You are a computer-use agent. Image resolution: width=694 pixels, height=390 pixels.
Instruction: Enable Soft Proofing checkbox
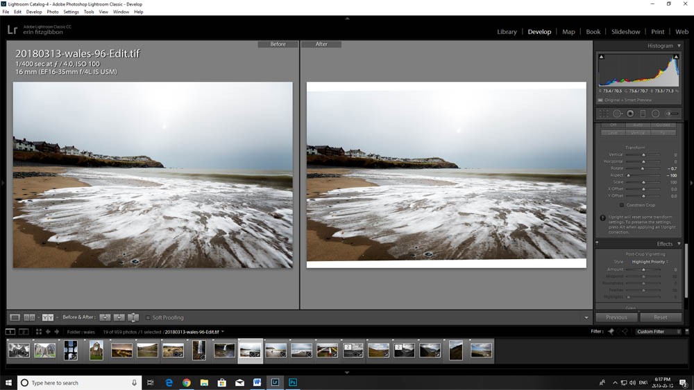(x=148, y=317)
